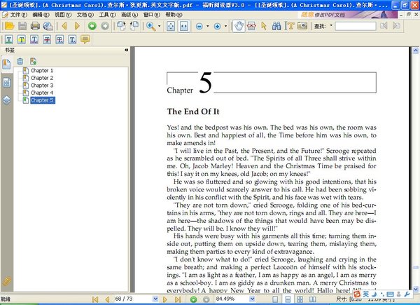Screen dimensions: 420x305
Task: Select Chapter 4 bookmark
Action: click(x=42, y=93)
